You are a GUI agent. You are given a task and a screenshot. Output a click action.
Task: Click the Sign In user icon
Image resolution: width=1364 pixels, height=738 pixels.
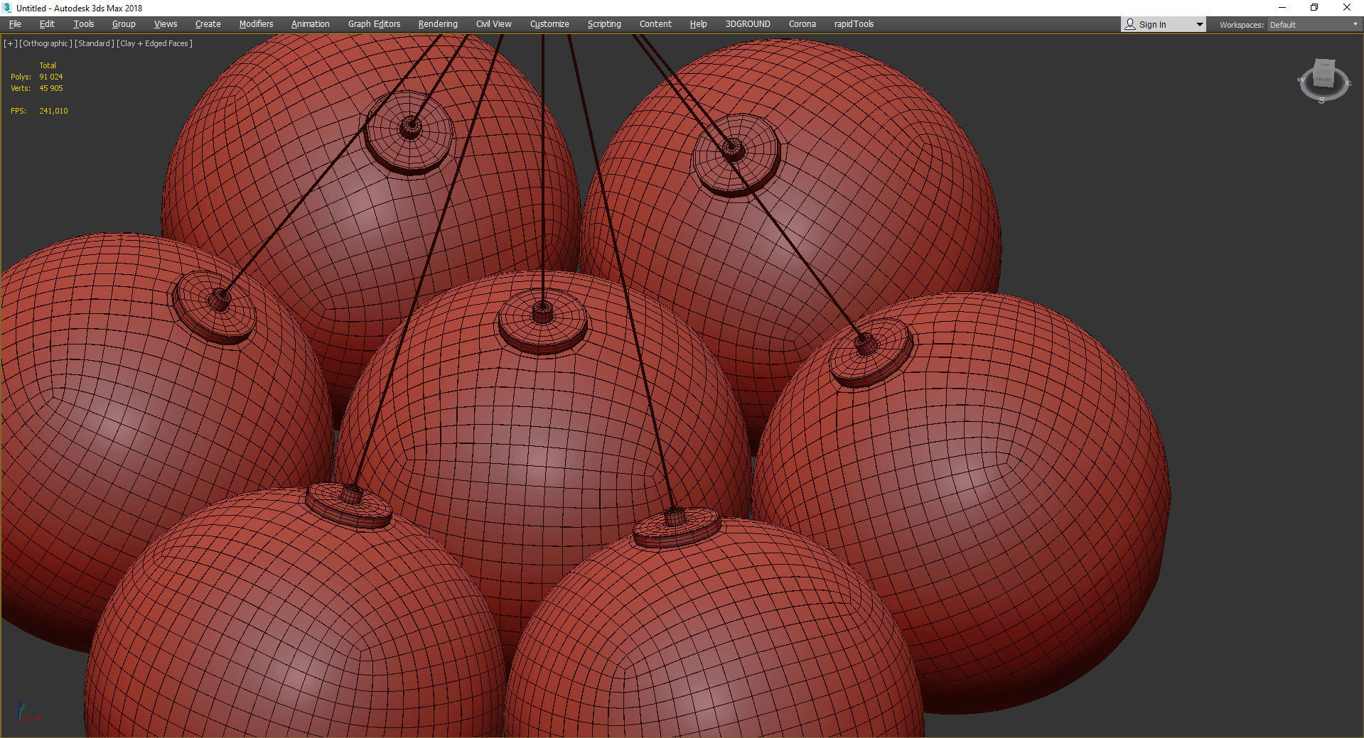(1129, 23)
